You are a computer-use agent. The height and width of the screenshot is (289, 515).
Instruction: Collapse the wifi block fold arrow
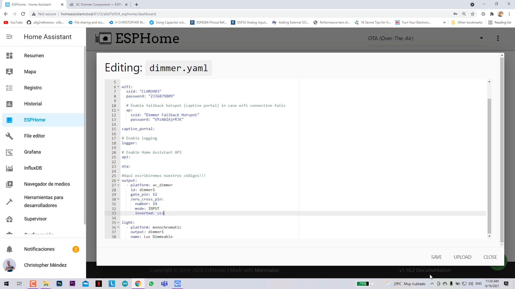[118, 87]
